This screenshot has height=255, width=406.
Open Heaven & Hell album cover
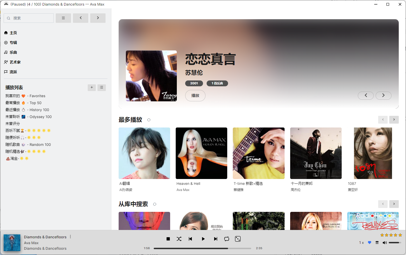click(201, 153)
